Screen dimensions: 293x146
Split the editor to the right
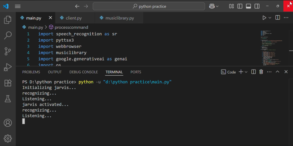click(277, 18)
